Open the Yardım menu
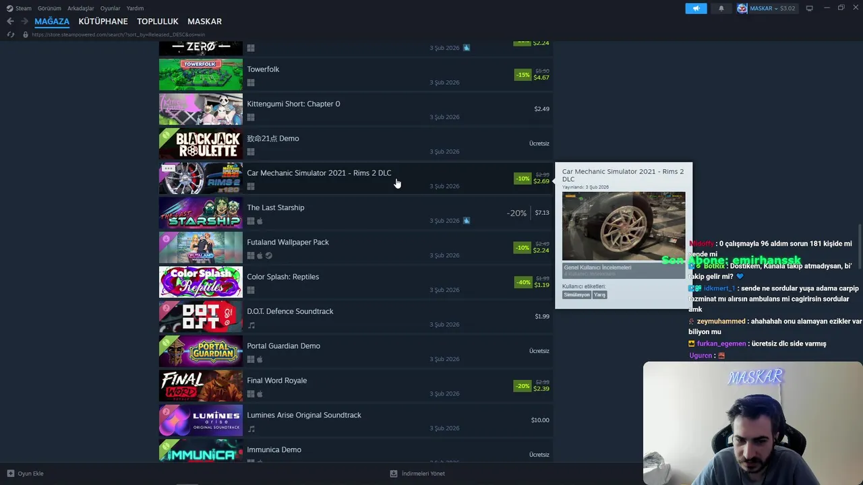This screenshot has width=863, height=485. (x=135, y=8)
